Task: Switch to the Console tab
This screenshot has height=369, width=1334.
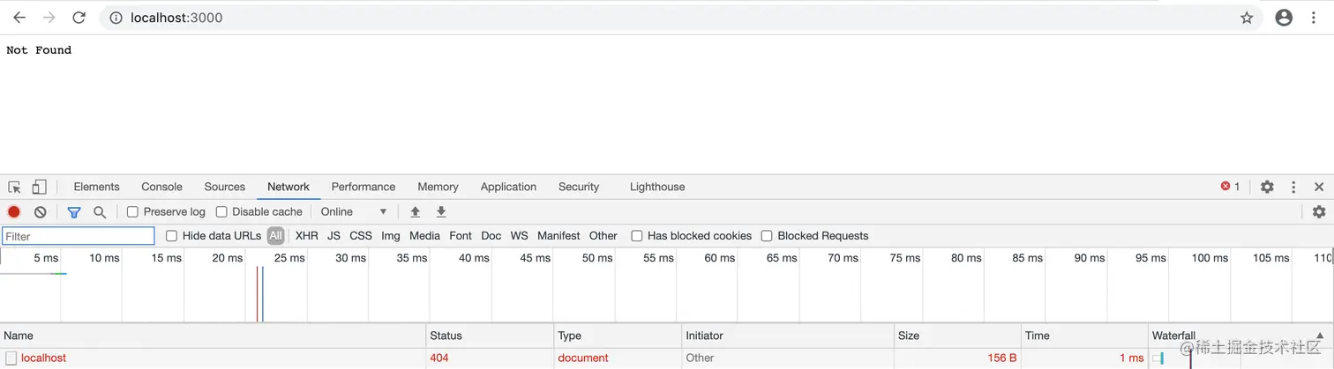Action: click(161, 187)
